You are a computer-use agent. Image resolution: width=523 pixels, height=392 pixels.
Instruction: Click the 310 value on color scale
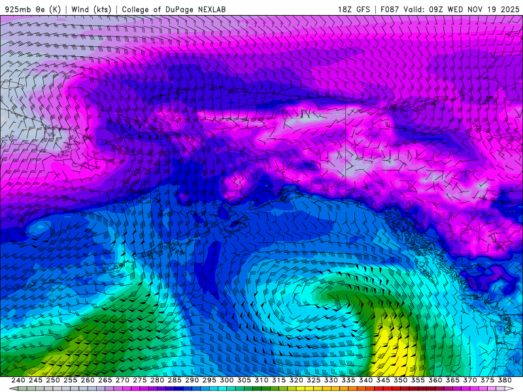[x=261, y=380]
